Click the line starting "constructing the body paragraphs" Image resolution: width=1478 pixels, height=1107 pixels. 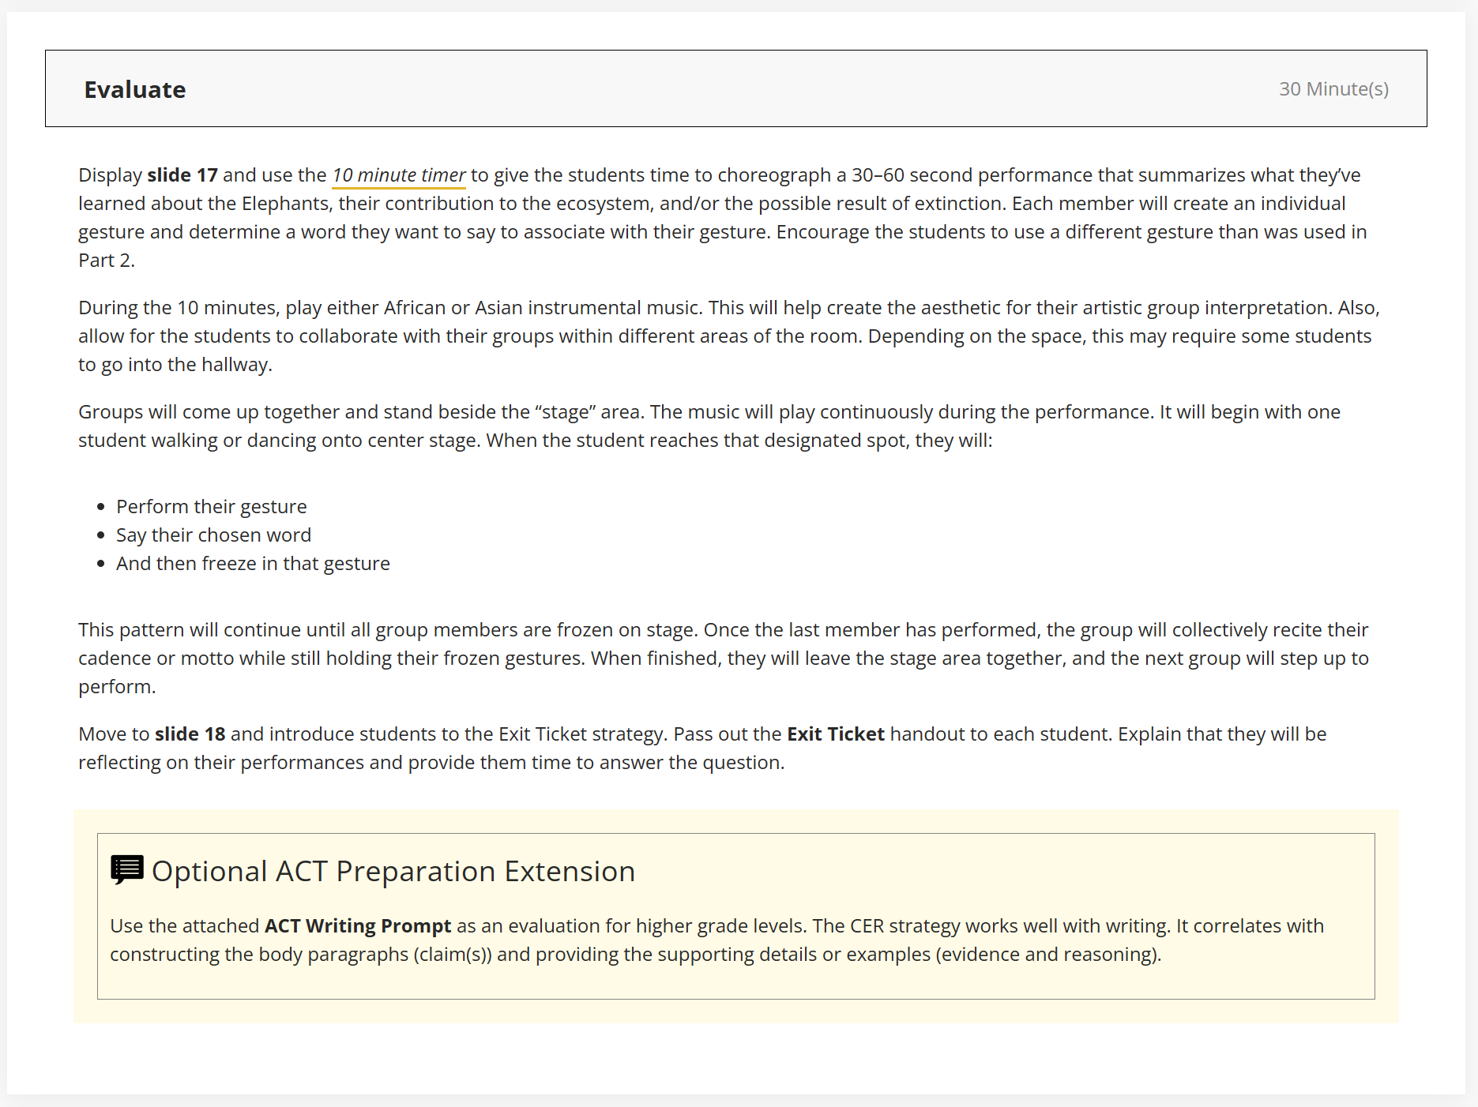pyautogui.click(x=635, y=955)
